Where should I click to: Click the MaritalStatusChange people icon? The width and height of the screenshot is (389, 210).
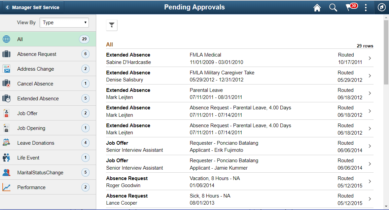[6, 172]
